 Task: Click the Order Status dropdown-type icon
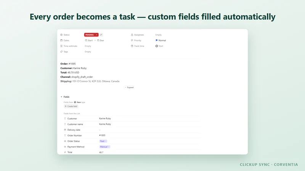coord(65,141)
